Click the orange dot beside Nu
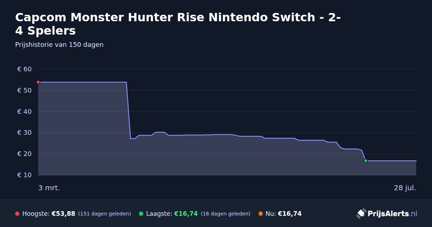 coord(261,214)
